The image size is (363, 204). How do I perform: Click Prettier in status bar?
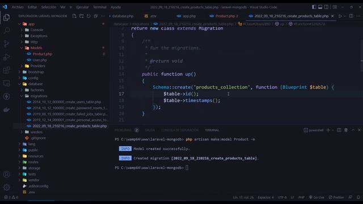336,197
